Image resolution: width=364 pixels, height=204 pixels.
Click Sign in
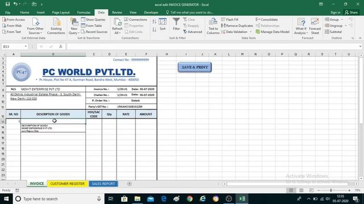(x=335, y=12)
